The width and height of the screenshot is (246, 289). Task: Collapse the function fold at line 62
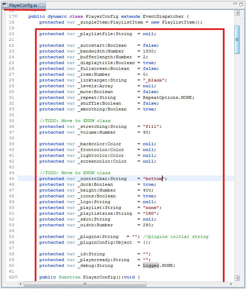16,277
